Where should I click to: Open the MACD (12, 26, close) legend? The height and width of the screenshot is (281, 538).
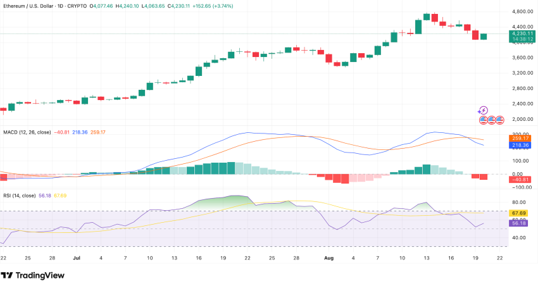pyautogui.click(x=26, y=132)
